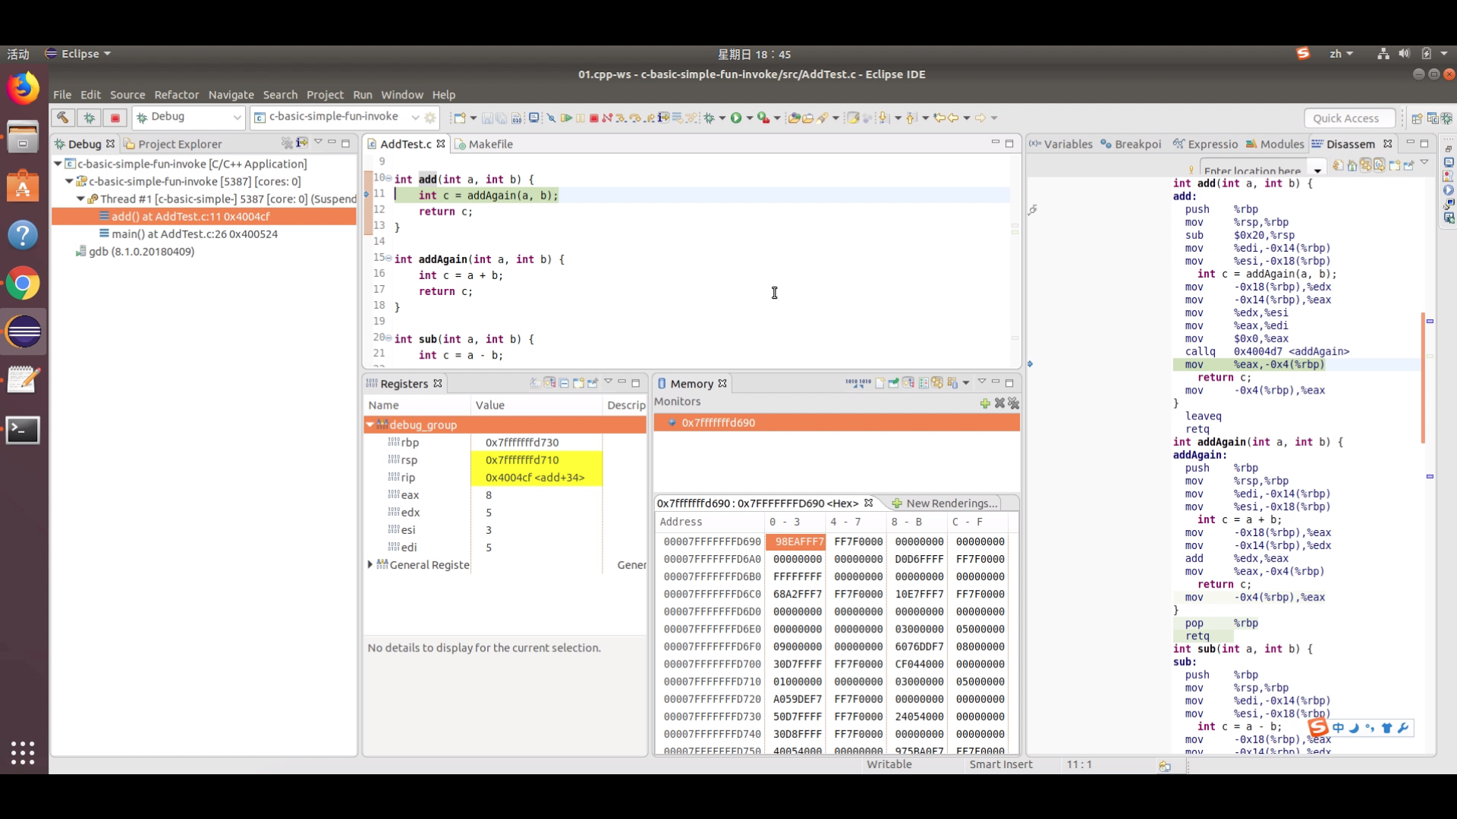1457x819 pixels.
Task: Click the Disconnect debug icon
Action: [x=607, y=118]
